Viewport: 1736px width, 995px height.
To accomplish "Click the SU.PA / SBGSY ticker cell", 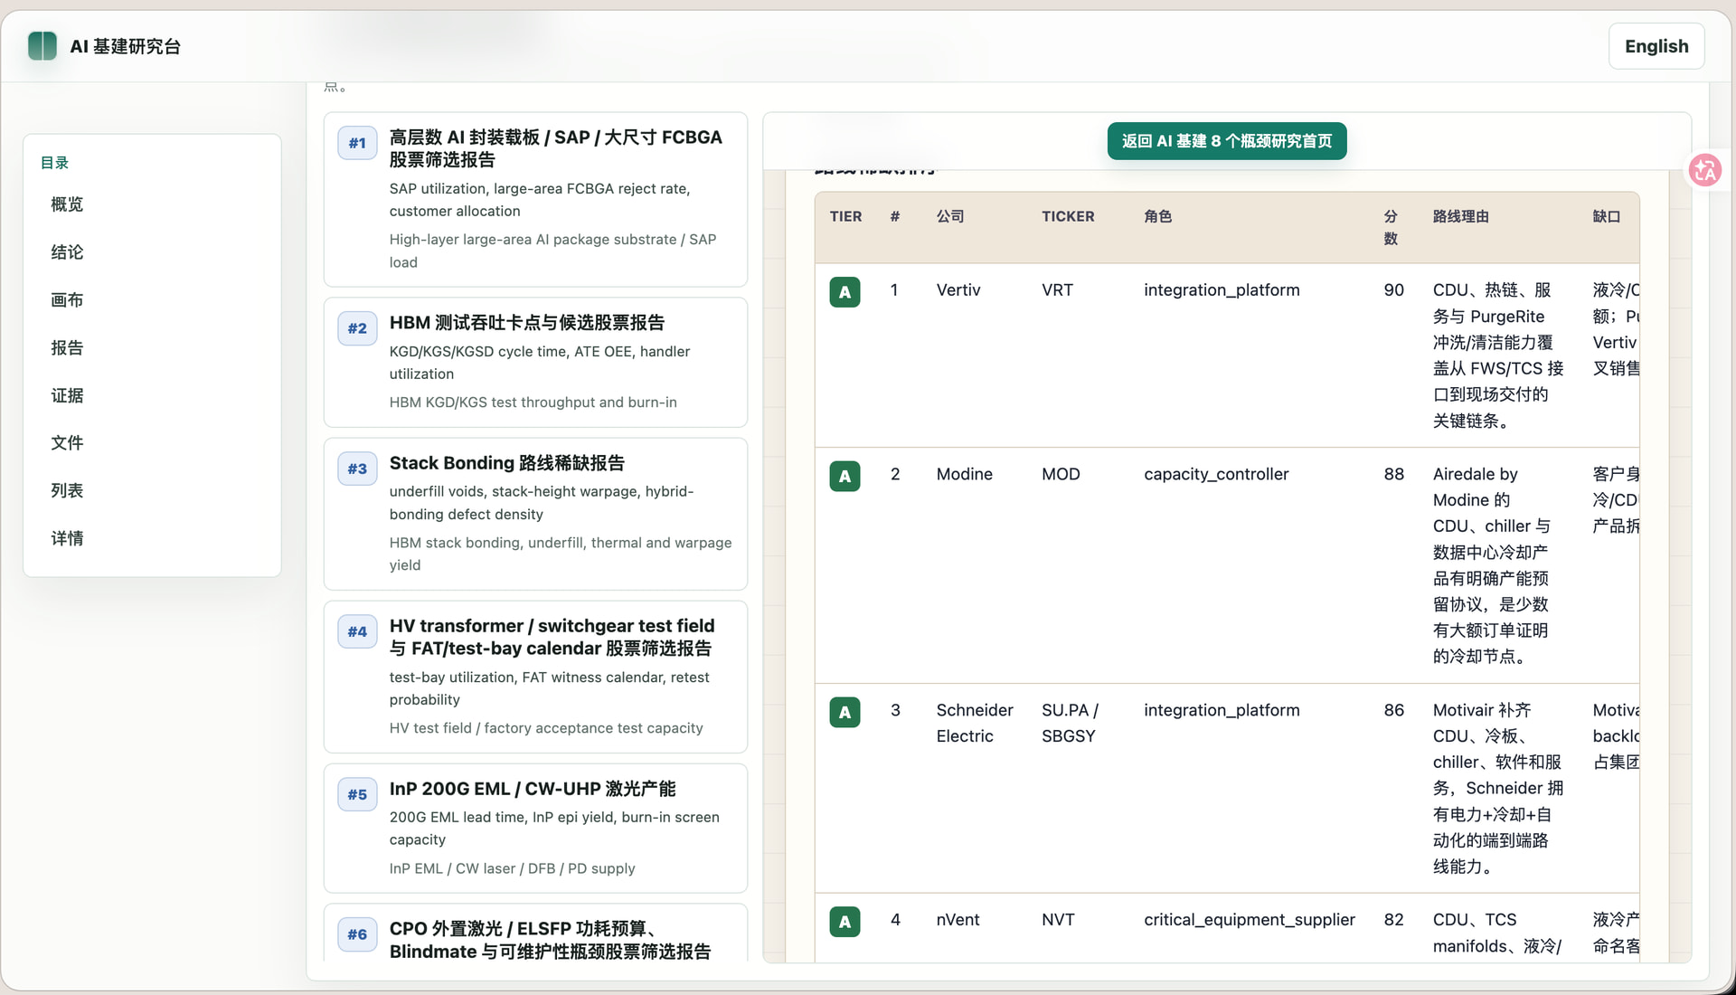I will coord(1070,724).
